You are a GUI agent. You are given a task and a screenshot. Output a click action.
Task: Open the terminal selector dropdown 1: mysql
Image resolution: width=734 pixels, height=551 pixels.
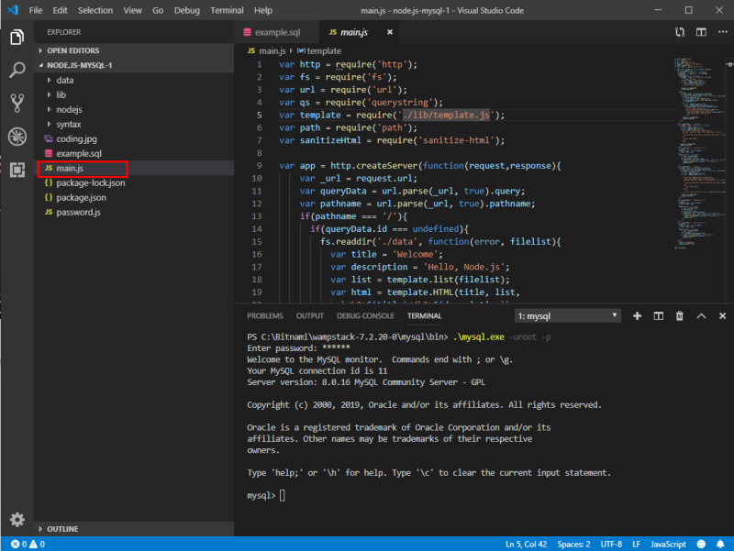(567, 316)
